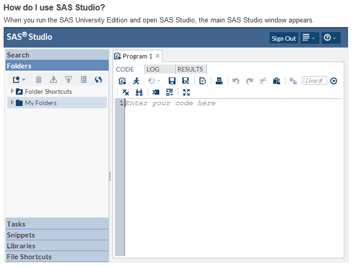
Task: Close the Program 1 tab
Action: (x=158, y=56)
